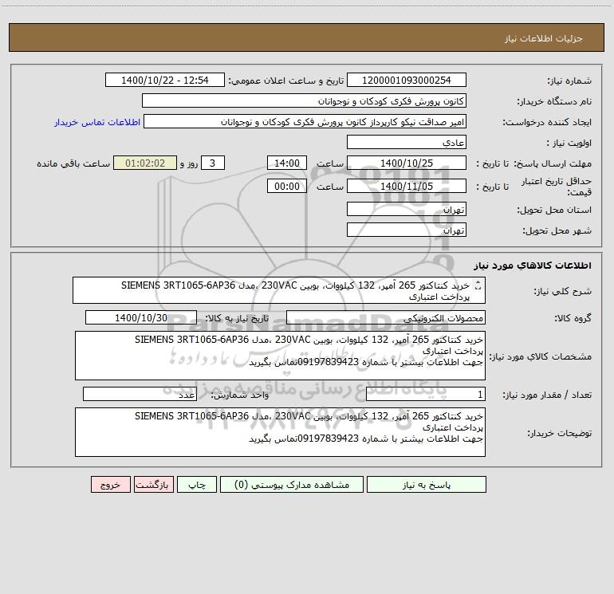The width and height of the screenshot is (614, 594).
Task: Click the مشخصات کالای مورد نیاز text area
Action: pos(280,356)
